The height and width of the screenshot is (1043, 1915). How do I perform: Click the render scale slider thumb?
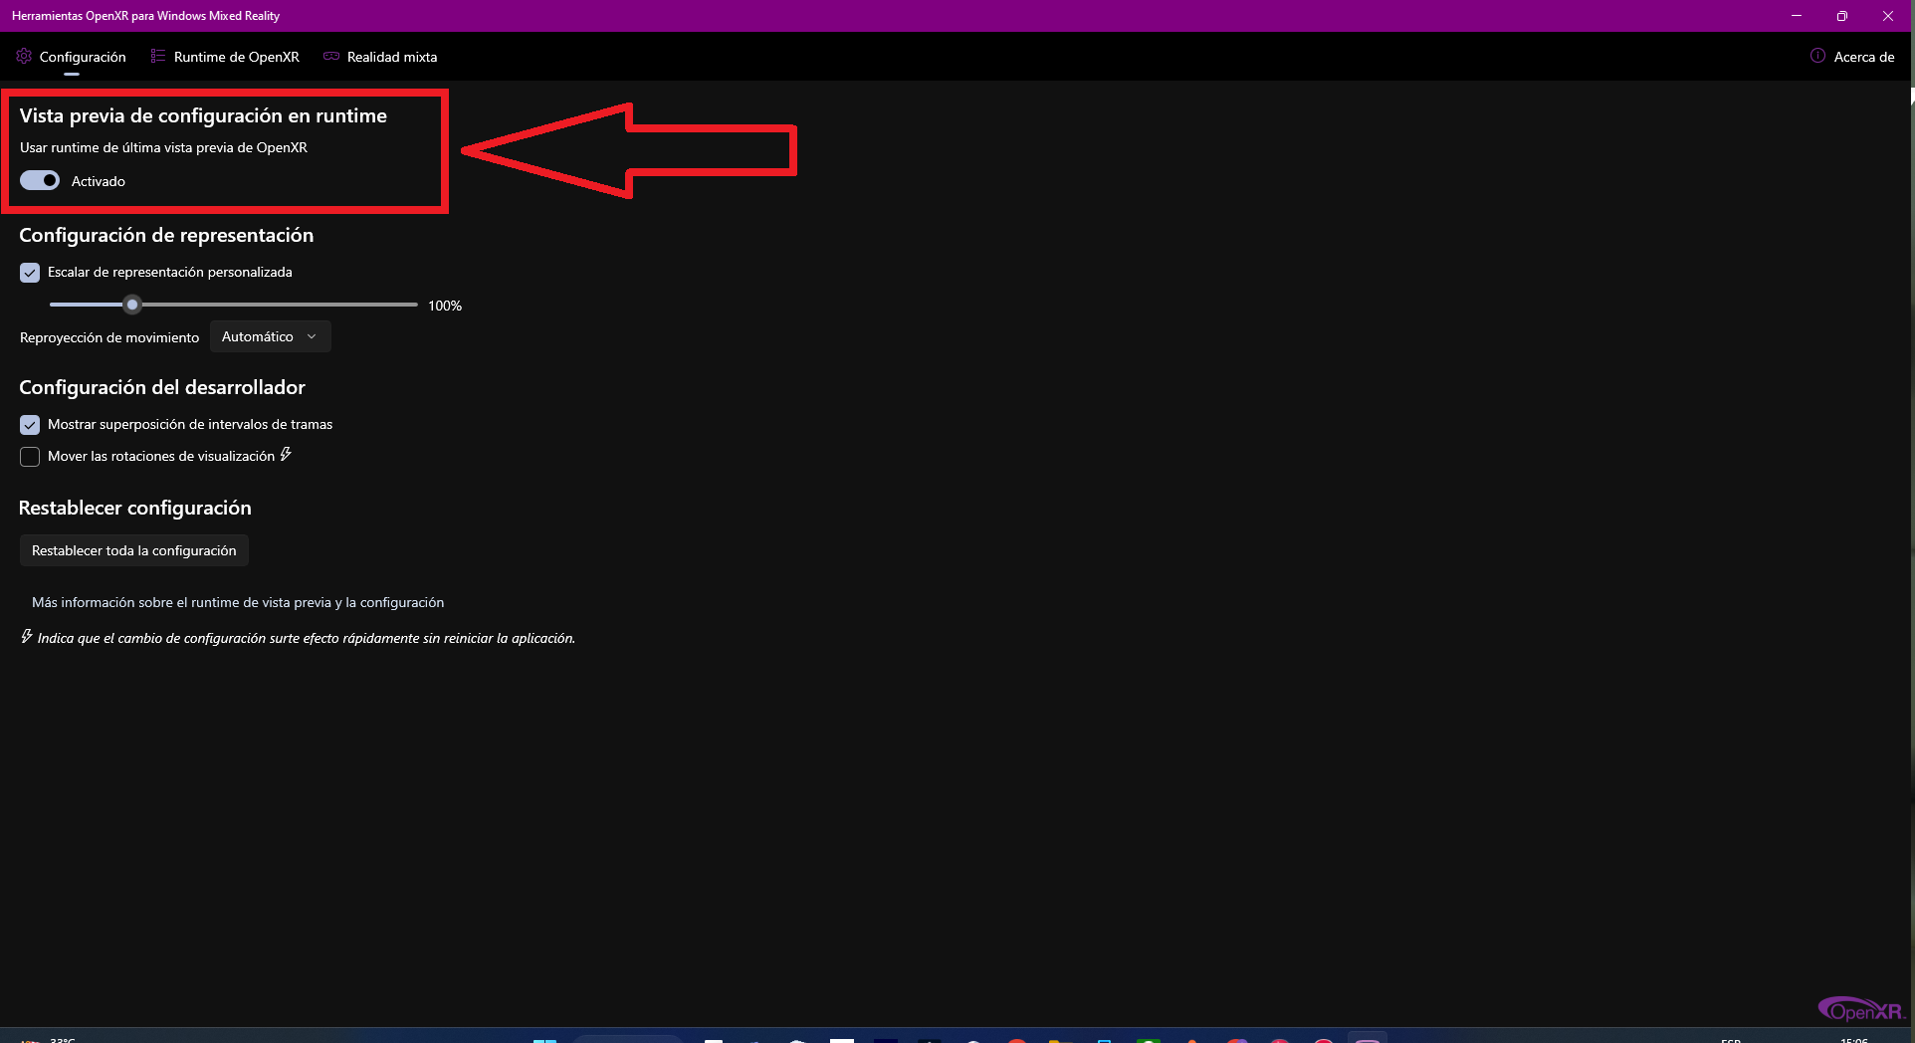[x=132, y=305]
